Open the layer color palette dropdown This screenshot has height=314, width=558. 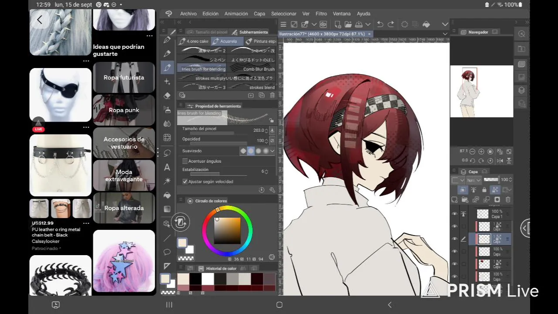coord(458,180)
